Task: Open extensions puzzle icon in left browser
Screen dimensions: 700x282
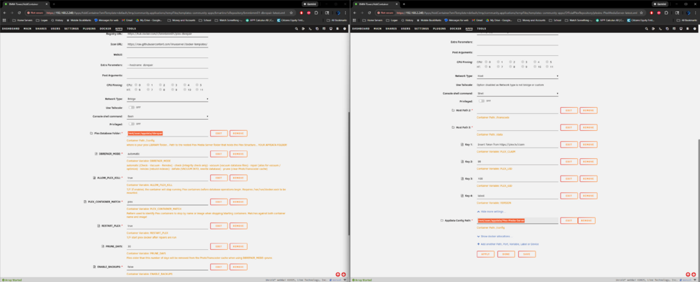Action: coord(317,13)
